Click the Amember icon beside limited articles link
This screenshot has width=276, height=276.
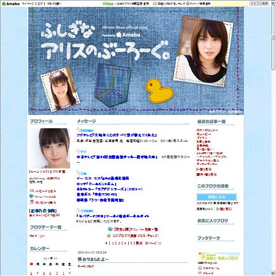point(110,229)
